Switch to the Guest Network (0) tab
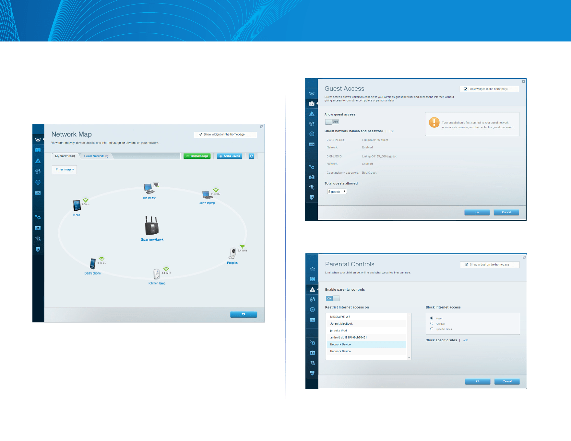This screenshot has width=571, height=441. (96, 156)
